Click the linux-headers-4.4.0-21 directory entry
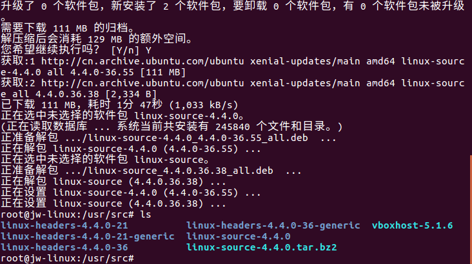 pos(64,225)
